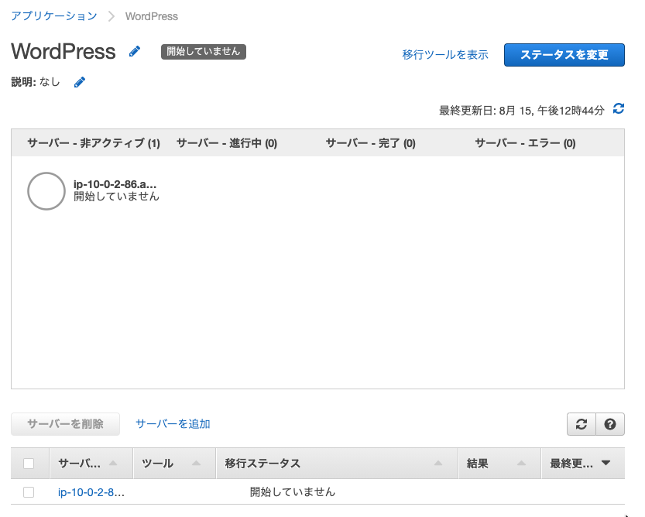Click the server table refresh button
This screenshot has height=517, width=645.
click(582, 424)
